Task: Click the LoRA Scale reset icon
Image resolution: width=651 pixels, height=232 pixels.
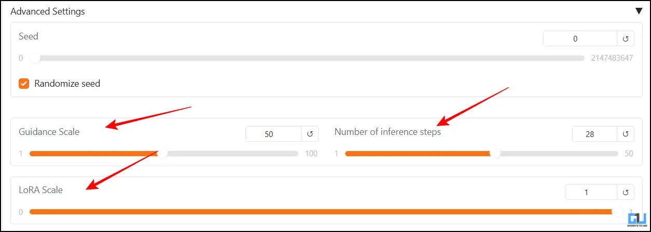Action: pyautogui.click(x=626, y=192)
